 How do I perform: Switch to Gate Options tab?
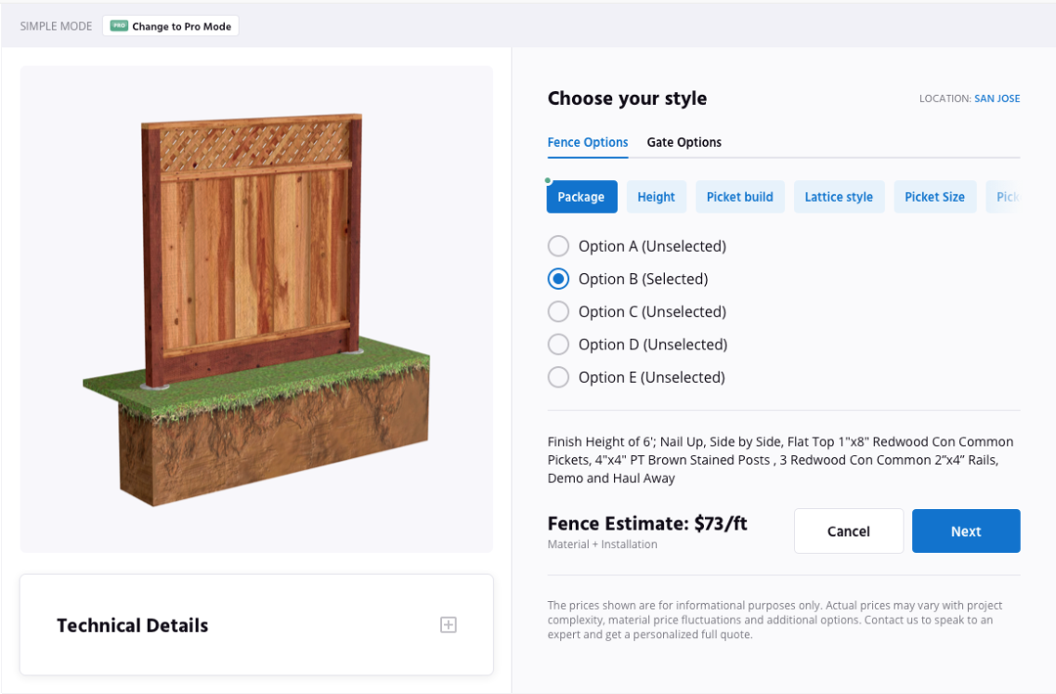pos(684,142)
